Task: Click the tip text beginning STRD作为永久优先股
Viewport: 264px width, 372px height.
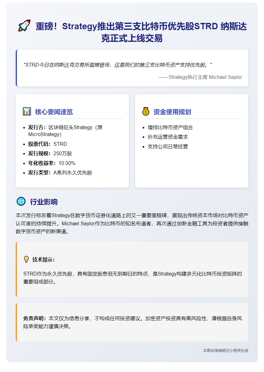Action: (133, 277)
